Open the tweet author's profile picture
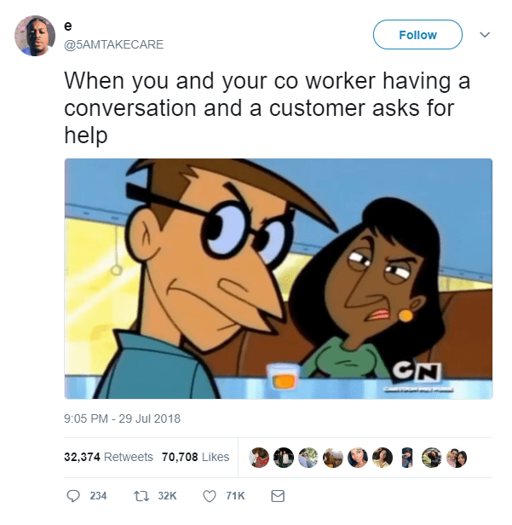 (35, 36)
